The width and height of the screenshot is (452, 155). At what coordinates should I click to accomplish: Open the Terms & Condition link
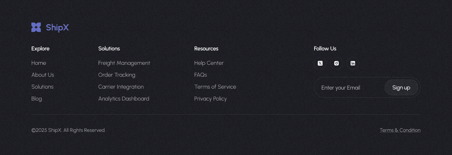tap(400, 130)
